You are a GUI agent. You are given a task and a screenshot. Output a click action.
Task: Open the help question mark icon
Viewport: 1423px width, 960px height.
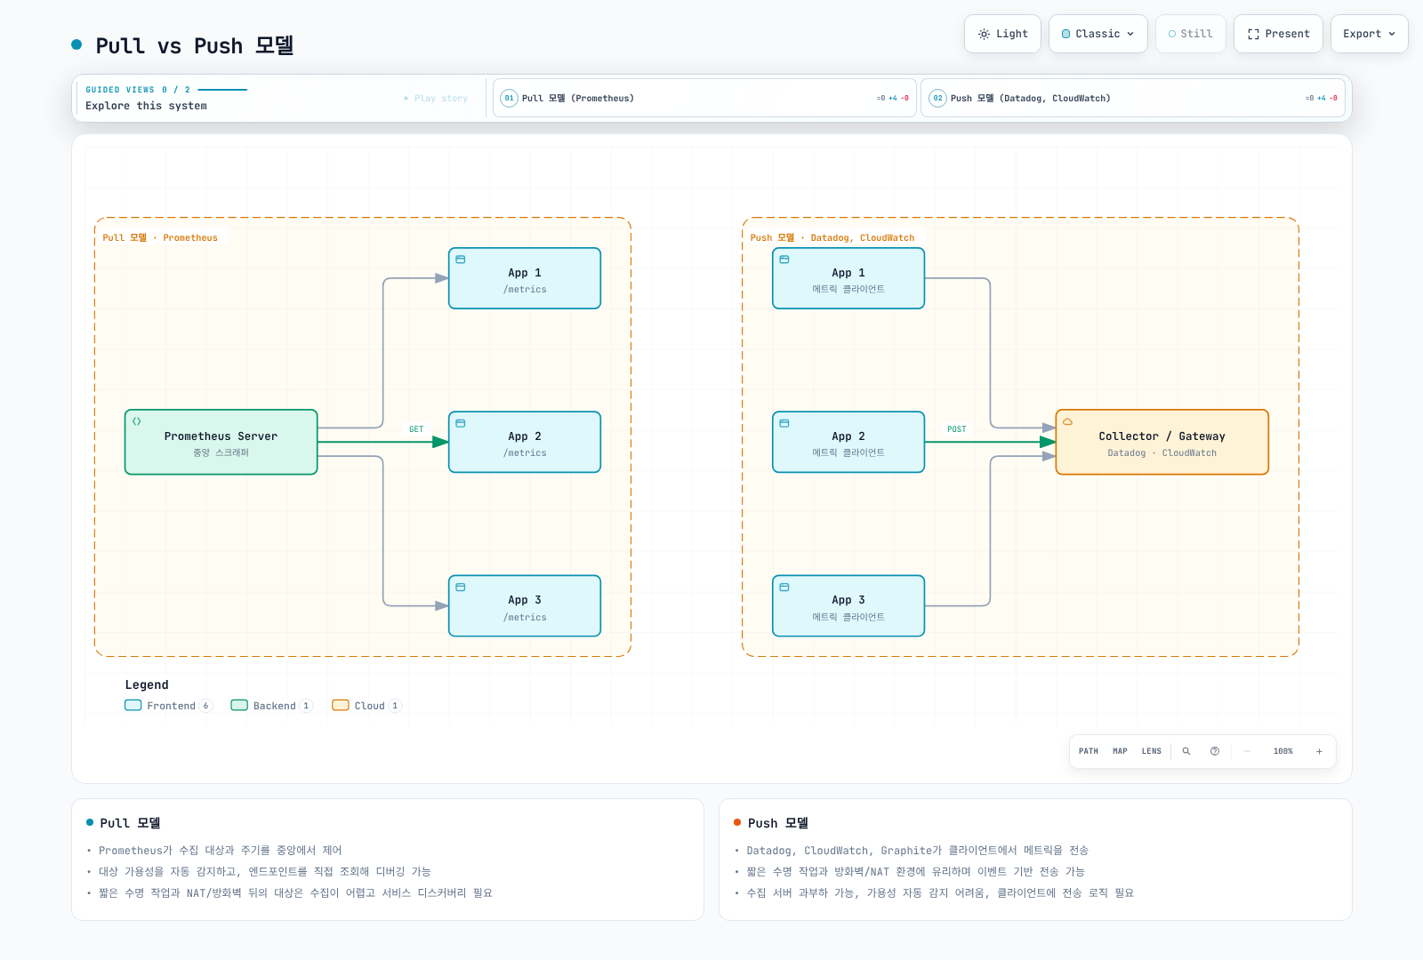pyautogui.click(x=1215, y=751)
